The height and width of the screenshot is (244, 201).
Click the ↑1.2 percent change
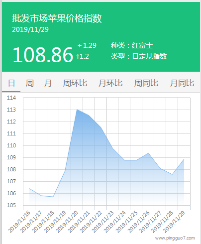click(83, 56)
